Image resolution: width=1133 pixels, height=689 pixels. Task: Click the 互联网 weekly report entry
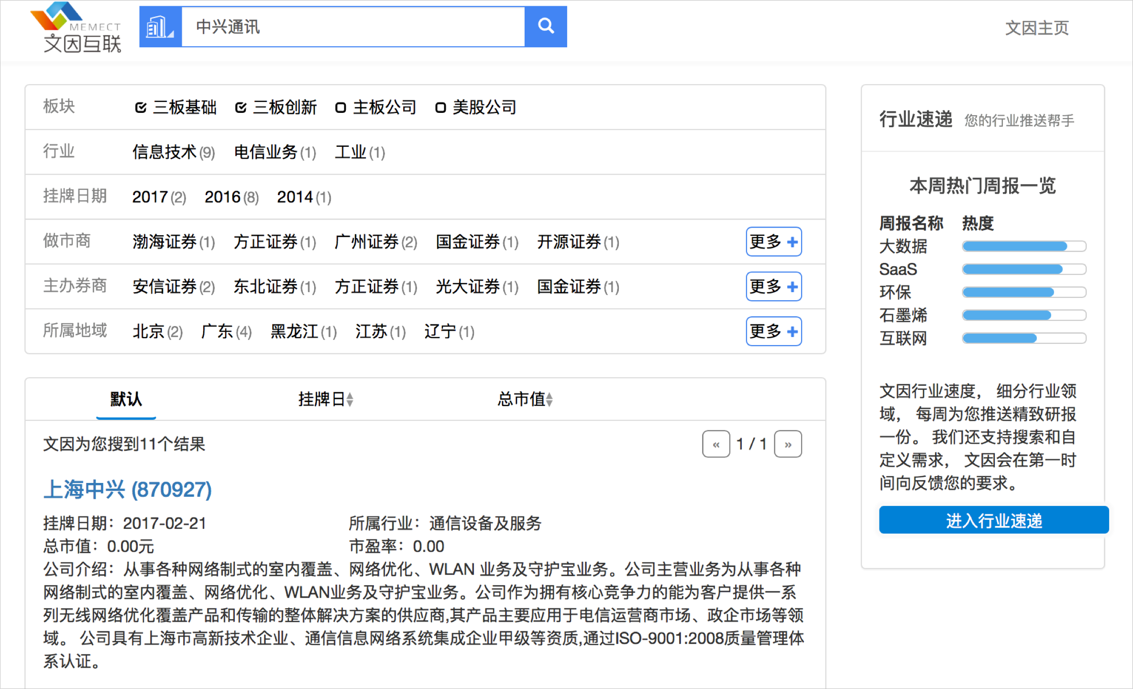click(903, 338)
